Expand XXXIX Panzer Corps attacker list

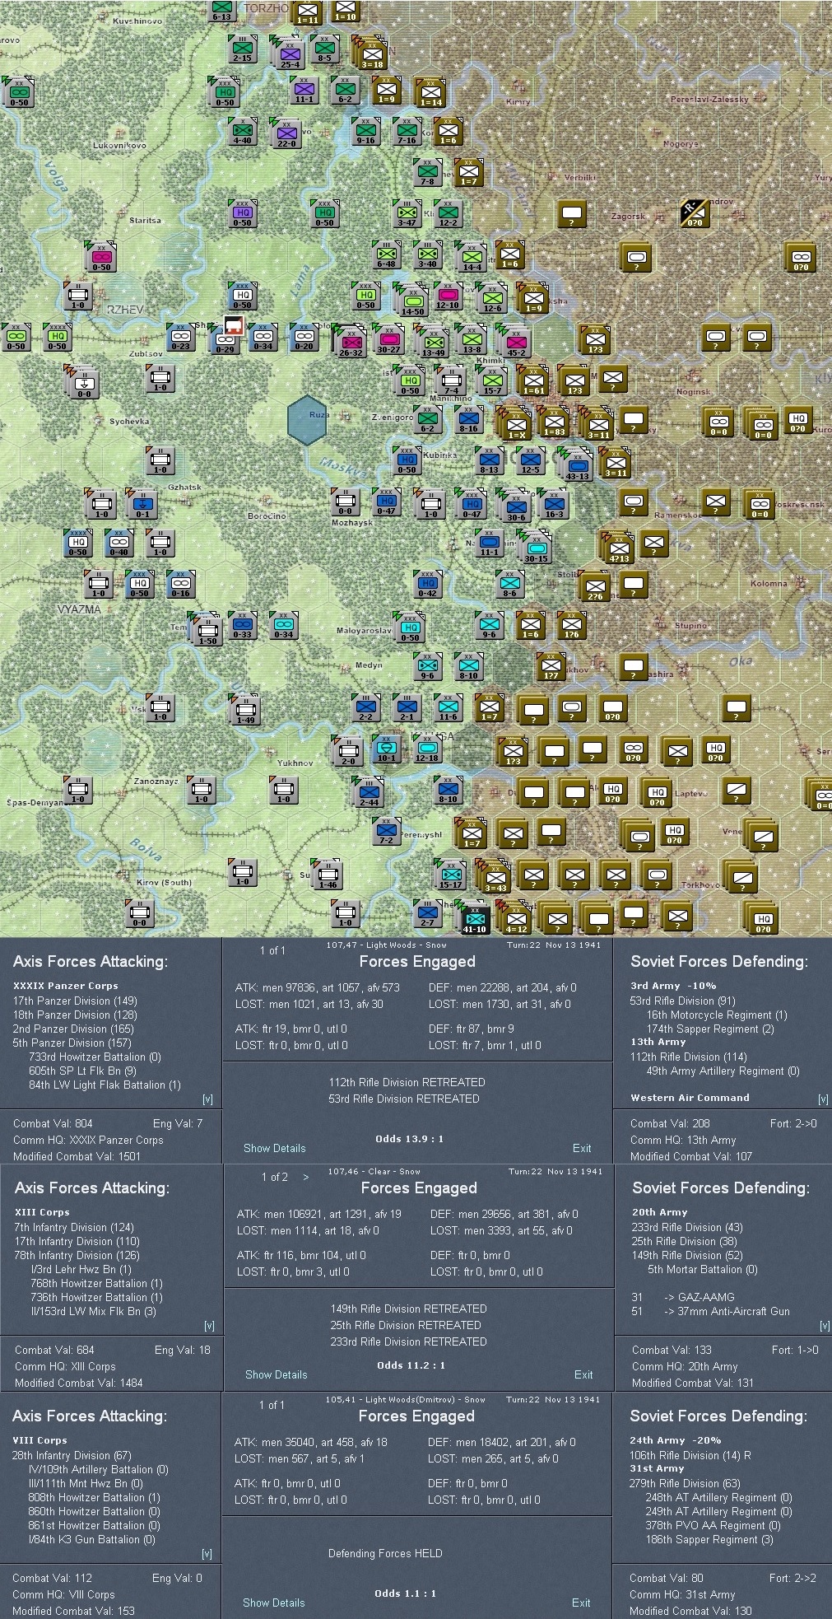[x=207, y=1099]
